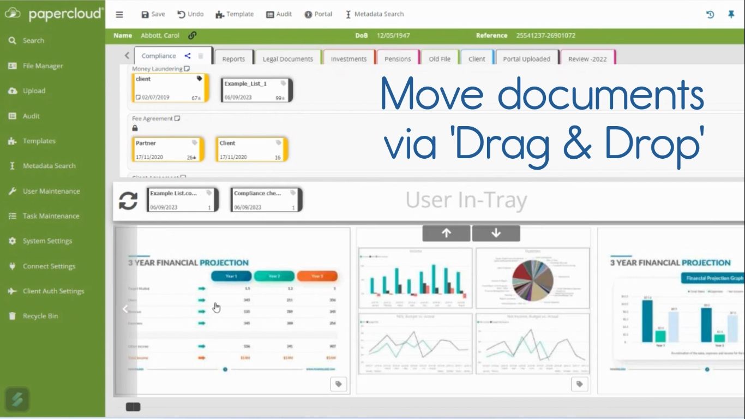745x419 pixels.
Task: Select the Example_List_1 document card
Action: tap(257, 90)
